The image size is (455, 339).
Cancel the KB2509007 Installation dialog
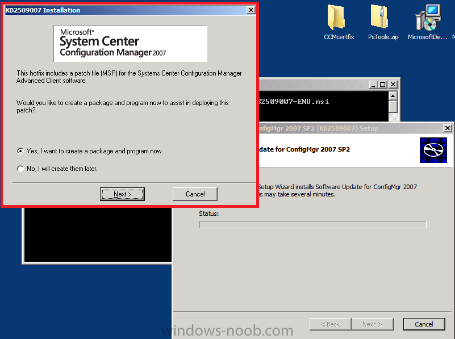pos(195,194)
